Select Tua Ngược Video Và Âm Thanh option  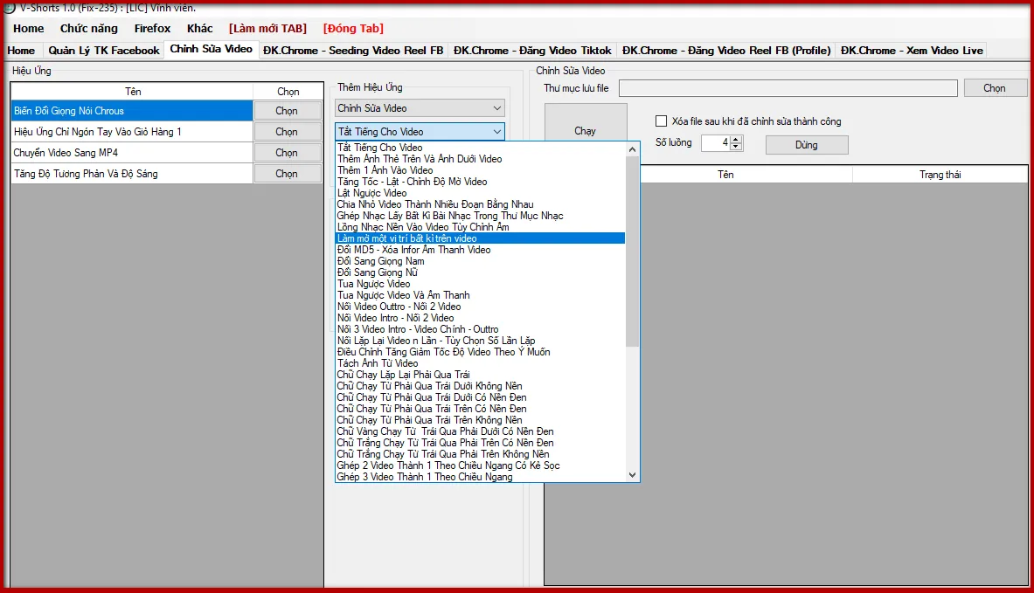tap(480, 295)
